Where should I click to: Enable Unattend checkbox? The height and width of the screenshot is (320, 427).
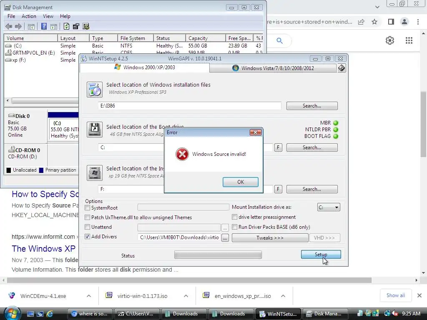88,227
